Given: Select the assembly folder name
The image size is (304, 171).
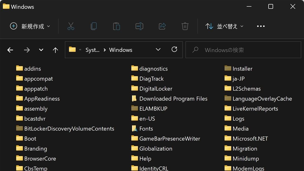Looking at the screenshot, I should [36, 109].
